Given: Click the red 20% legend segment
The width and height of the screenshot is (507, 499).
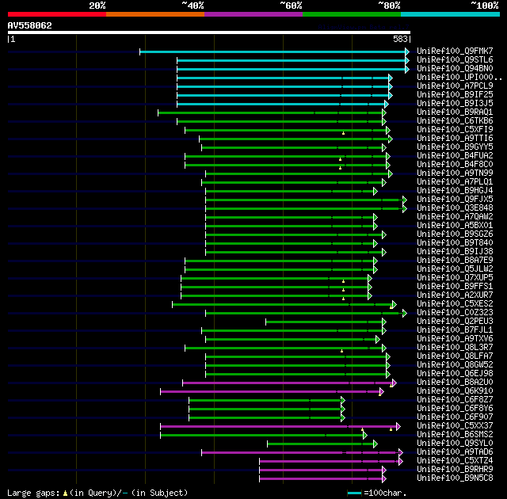Looking at the screenshot, I should pos(57,14).
